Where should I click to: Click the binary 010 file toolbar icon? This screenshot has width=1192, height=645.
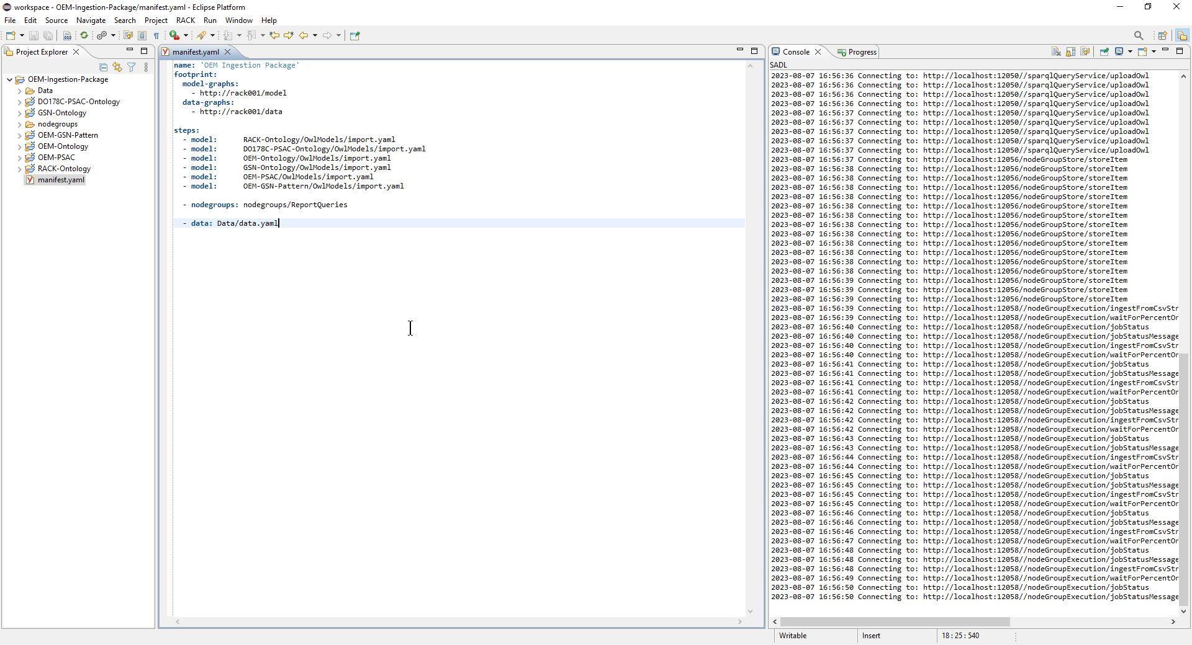tap(67, 35)
